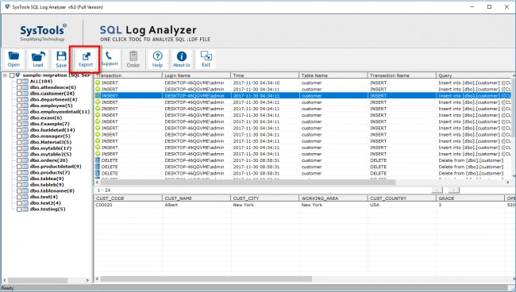Go to next page of transactions

coord(453,190)
